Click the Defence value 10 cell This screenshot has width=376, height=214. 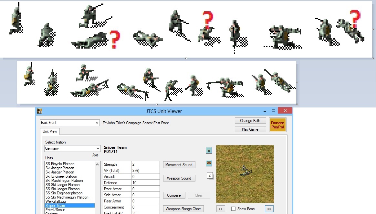[x=145, y=183]
